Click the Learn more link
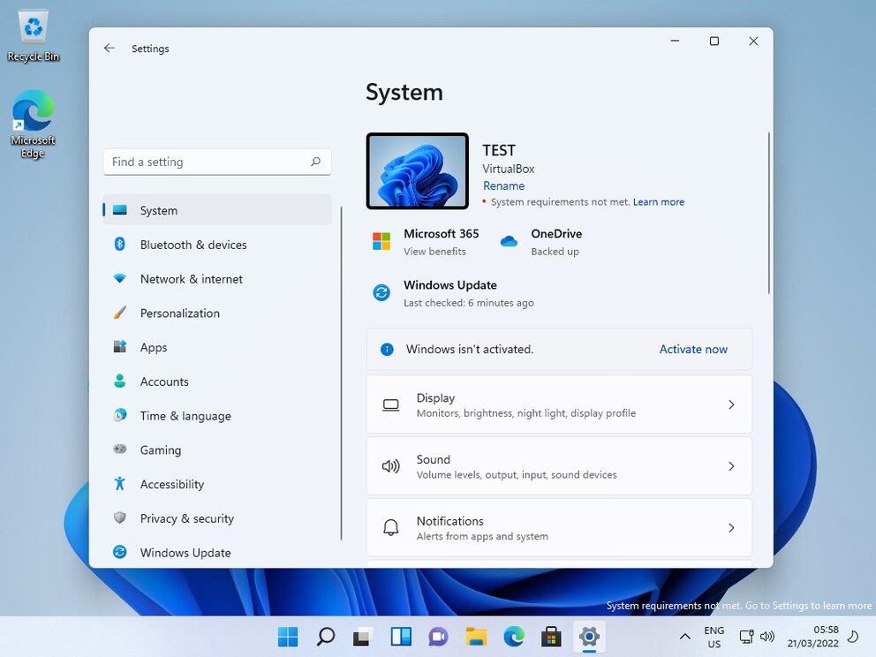Image resolution: width=876 pixels, height=657 pixels. pos(658,201)
